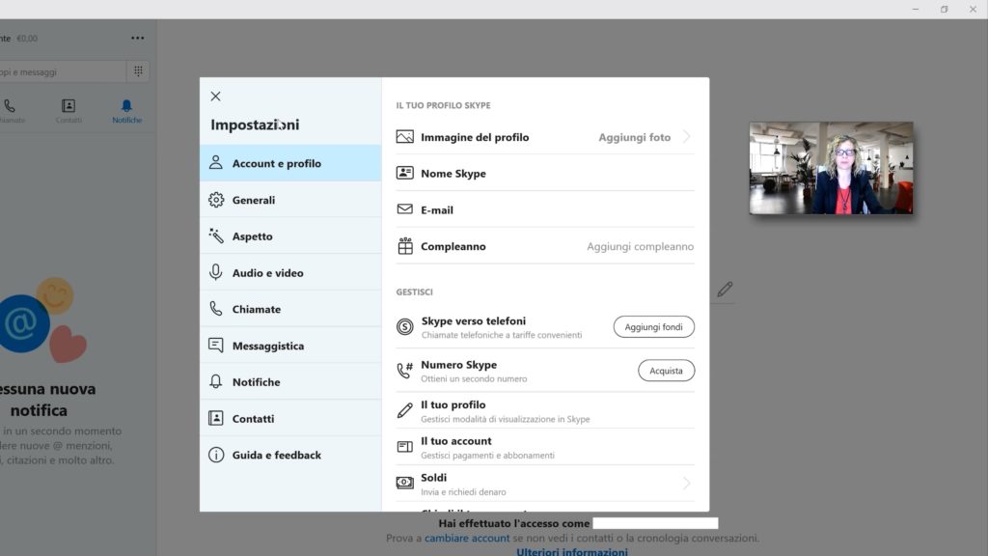This screenshot has height=556, width=988.
Task: Open the cambiare account link
Action: point(467,538)
